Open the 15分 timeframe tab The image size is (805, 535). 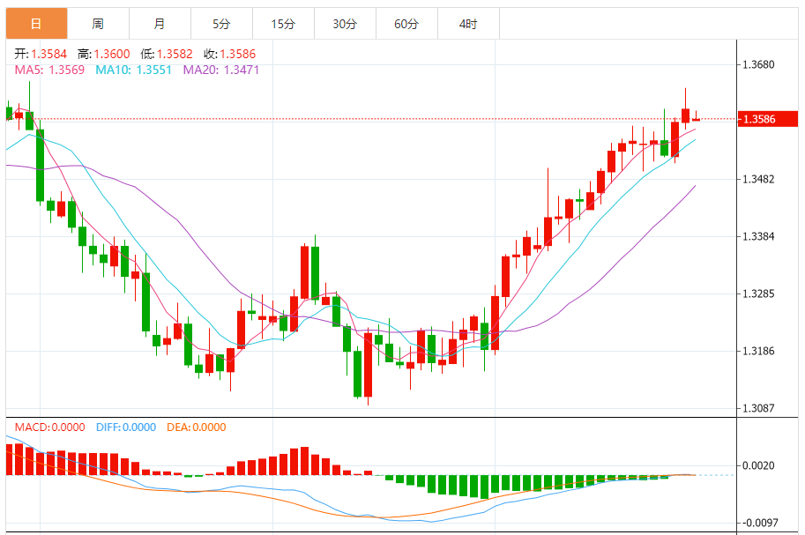click(283, 24)
